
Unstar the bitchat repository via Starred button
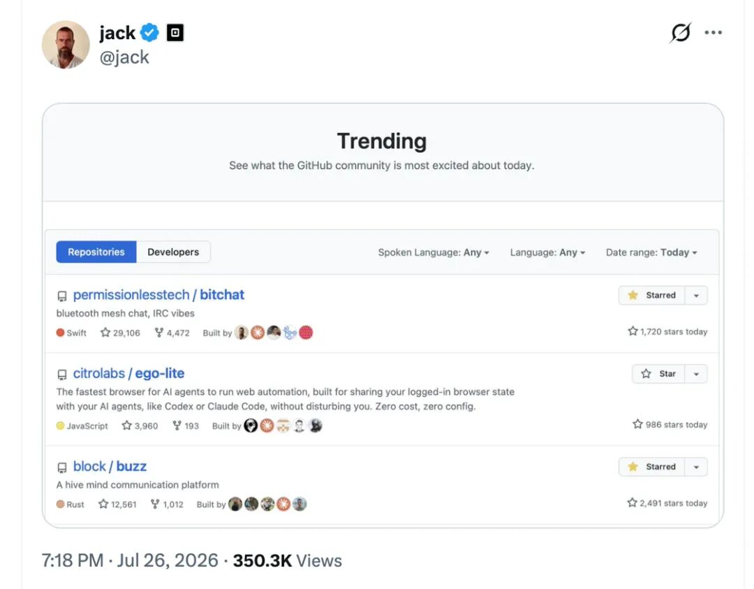coord(651,295)
